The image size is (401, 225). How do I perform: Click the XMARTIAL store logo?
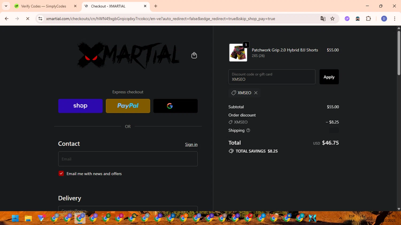(128, 55)
